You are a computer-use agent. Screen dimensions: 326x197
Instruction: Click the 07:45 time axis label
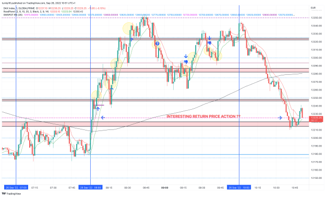point(72,188)
